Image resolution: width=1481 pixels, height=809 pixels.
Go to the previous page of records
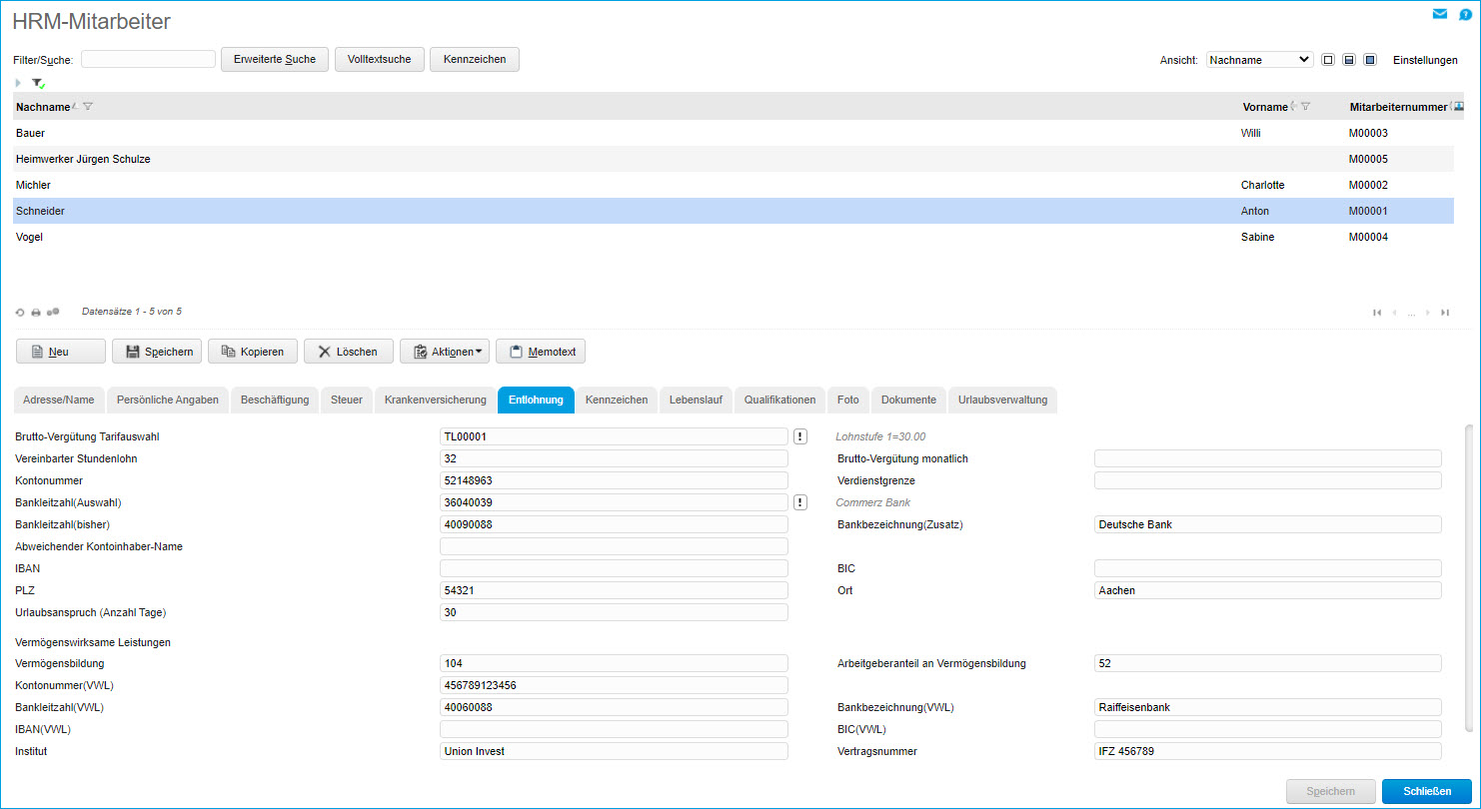coord(1394,313)
